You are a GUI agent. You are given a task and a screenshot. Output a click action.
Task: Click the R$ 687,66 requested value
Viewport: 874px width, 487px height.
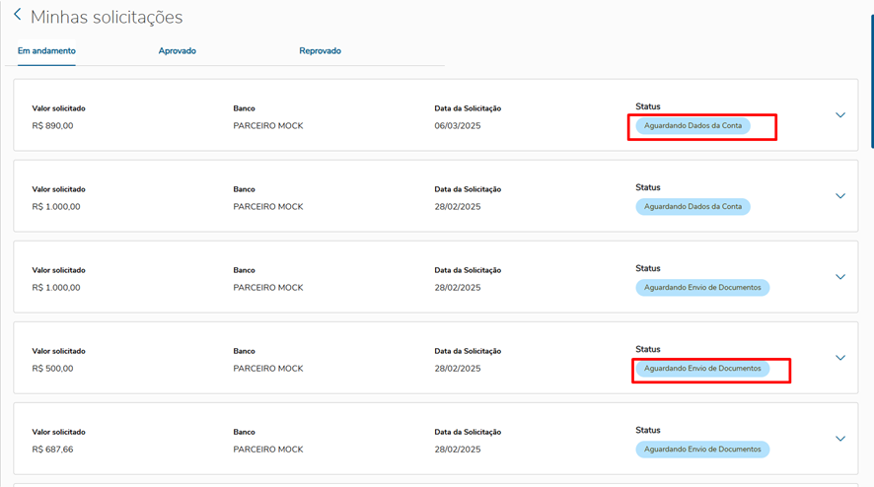[53, 450]
